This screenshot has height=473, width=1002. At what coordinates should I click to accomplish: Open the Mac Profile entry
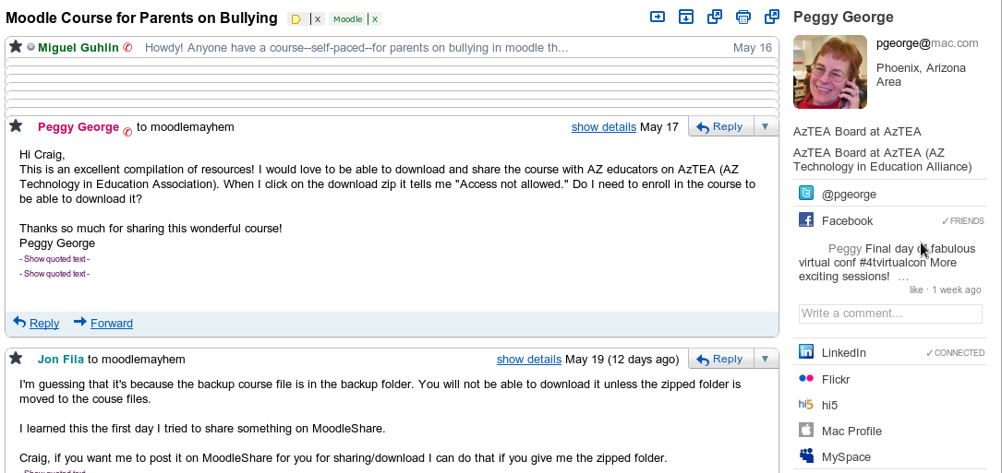tap(851, 431)
